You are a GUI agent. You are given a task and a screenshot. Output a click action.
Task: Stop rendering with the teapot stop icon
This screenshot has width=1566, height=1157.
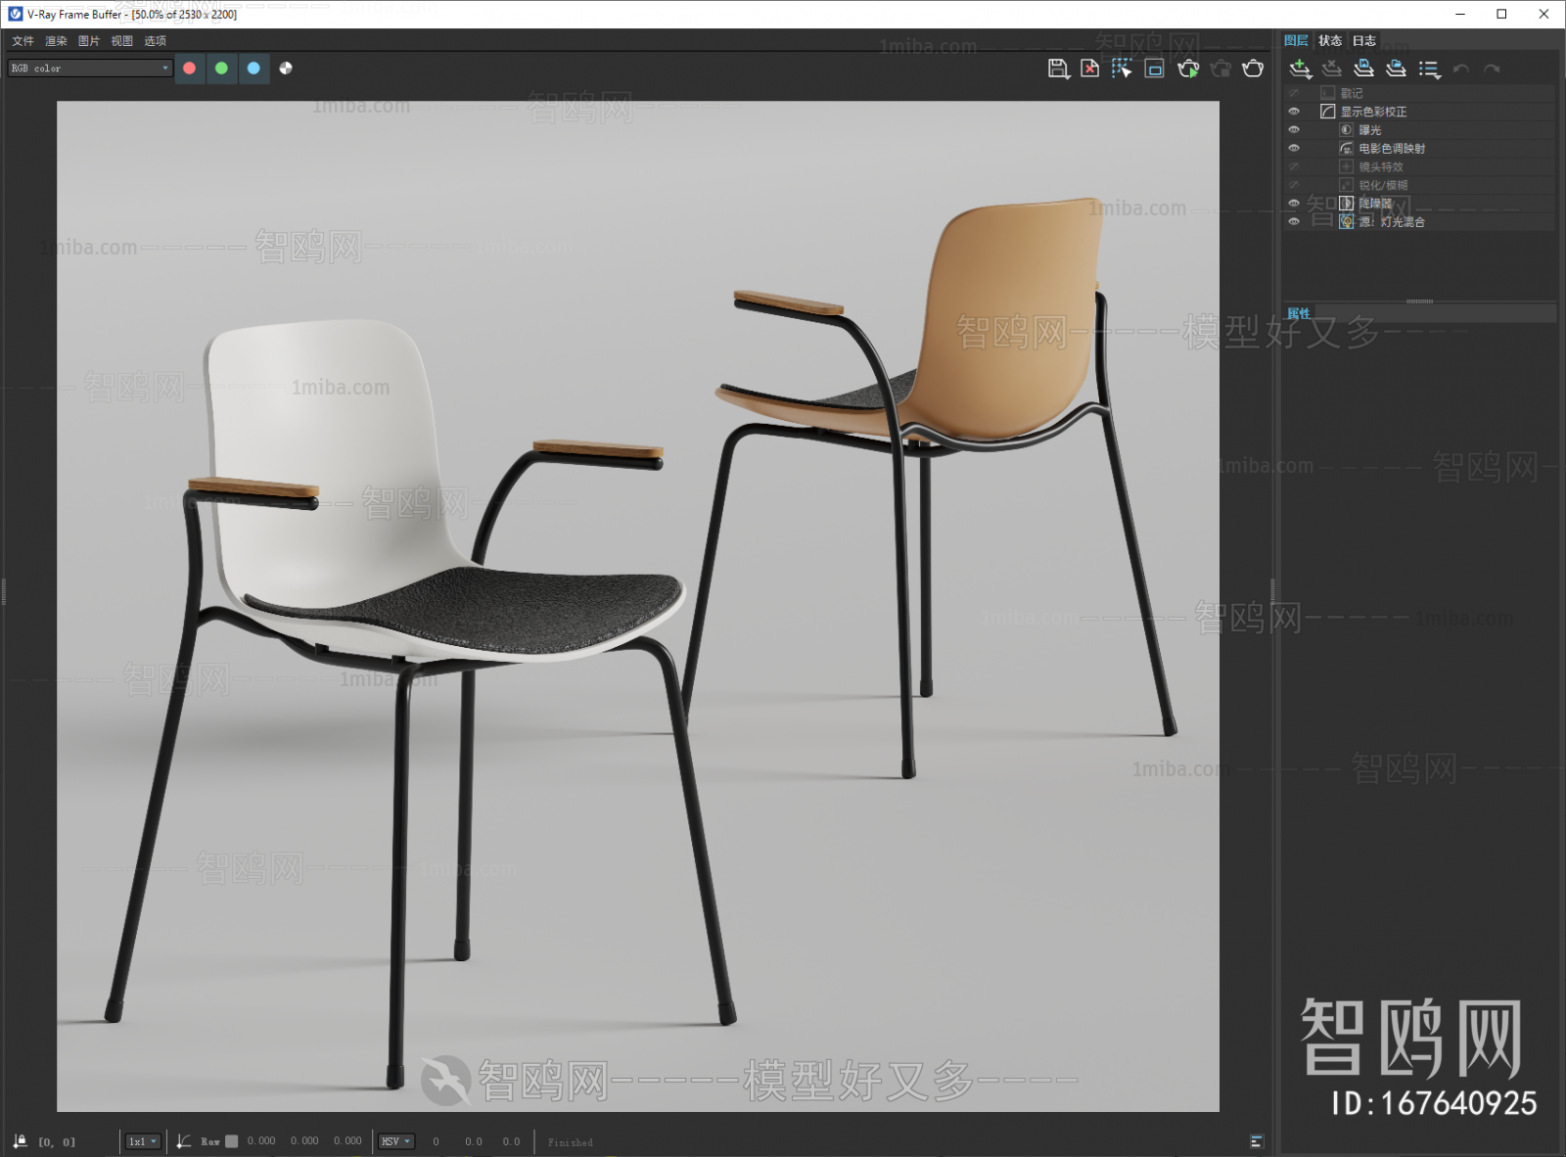(1221, 69)
